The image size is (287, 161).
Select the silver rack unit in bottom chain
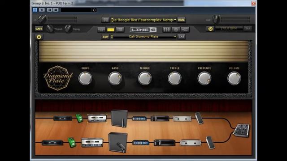(x=191, y=143)
